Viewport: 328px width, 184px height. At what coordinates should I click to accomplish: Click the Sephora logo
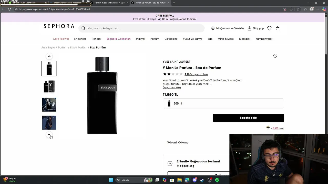click(59, 26)
